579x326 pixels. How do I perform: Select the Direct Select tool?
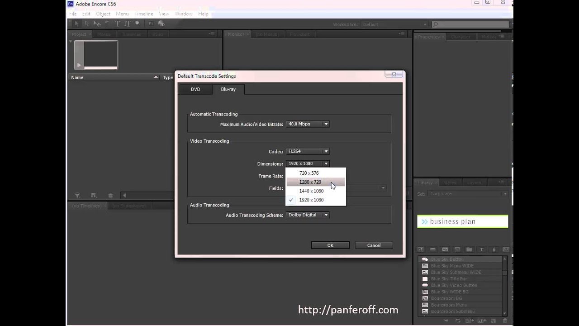[x=87, y=24]
